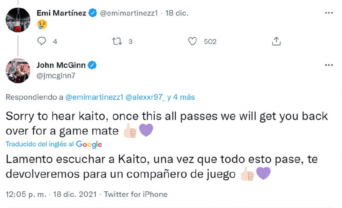Click John McGinn's verified badge
The image size is (342, 208).
pyautogui.click(x=91, y=65)
